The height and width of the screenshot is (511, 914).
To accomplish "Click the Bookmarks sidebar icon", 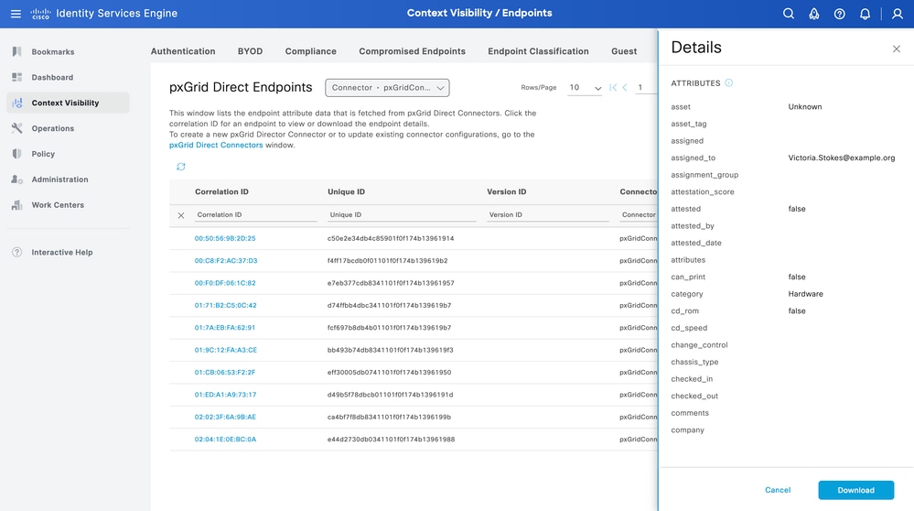I will pyautogui.click(x=16, y=51).
